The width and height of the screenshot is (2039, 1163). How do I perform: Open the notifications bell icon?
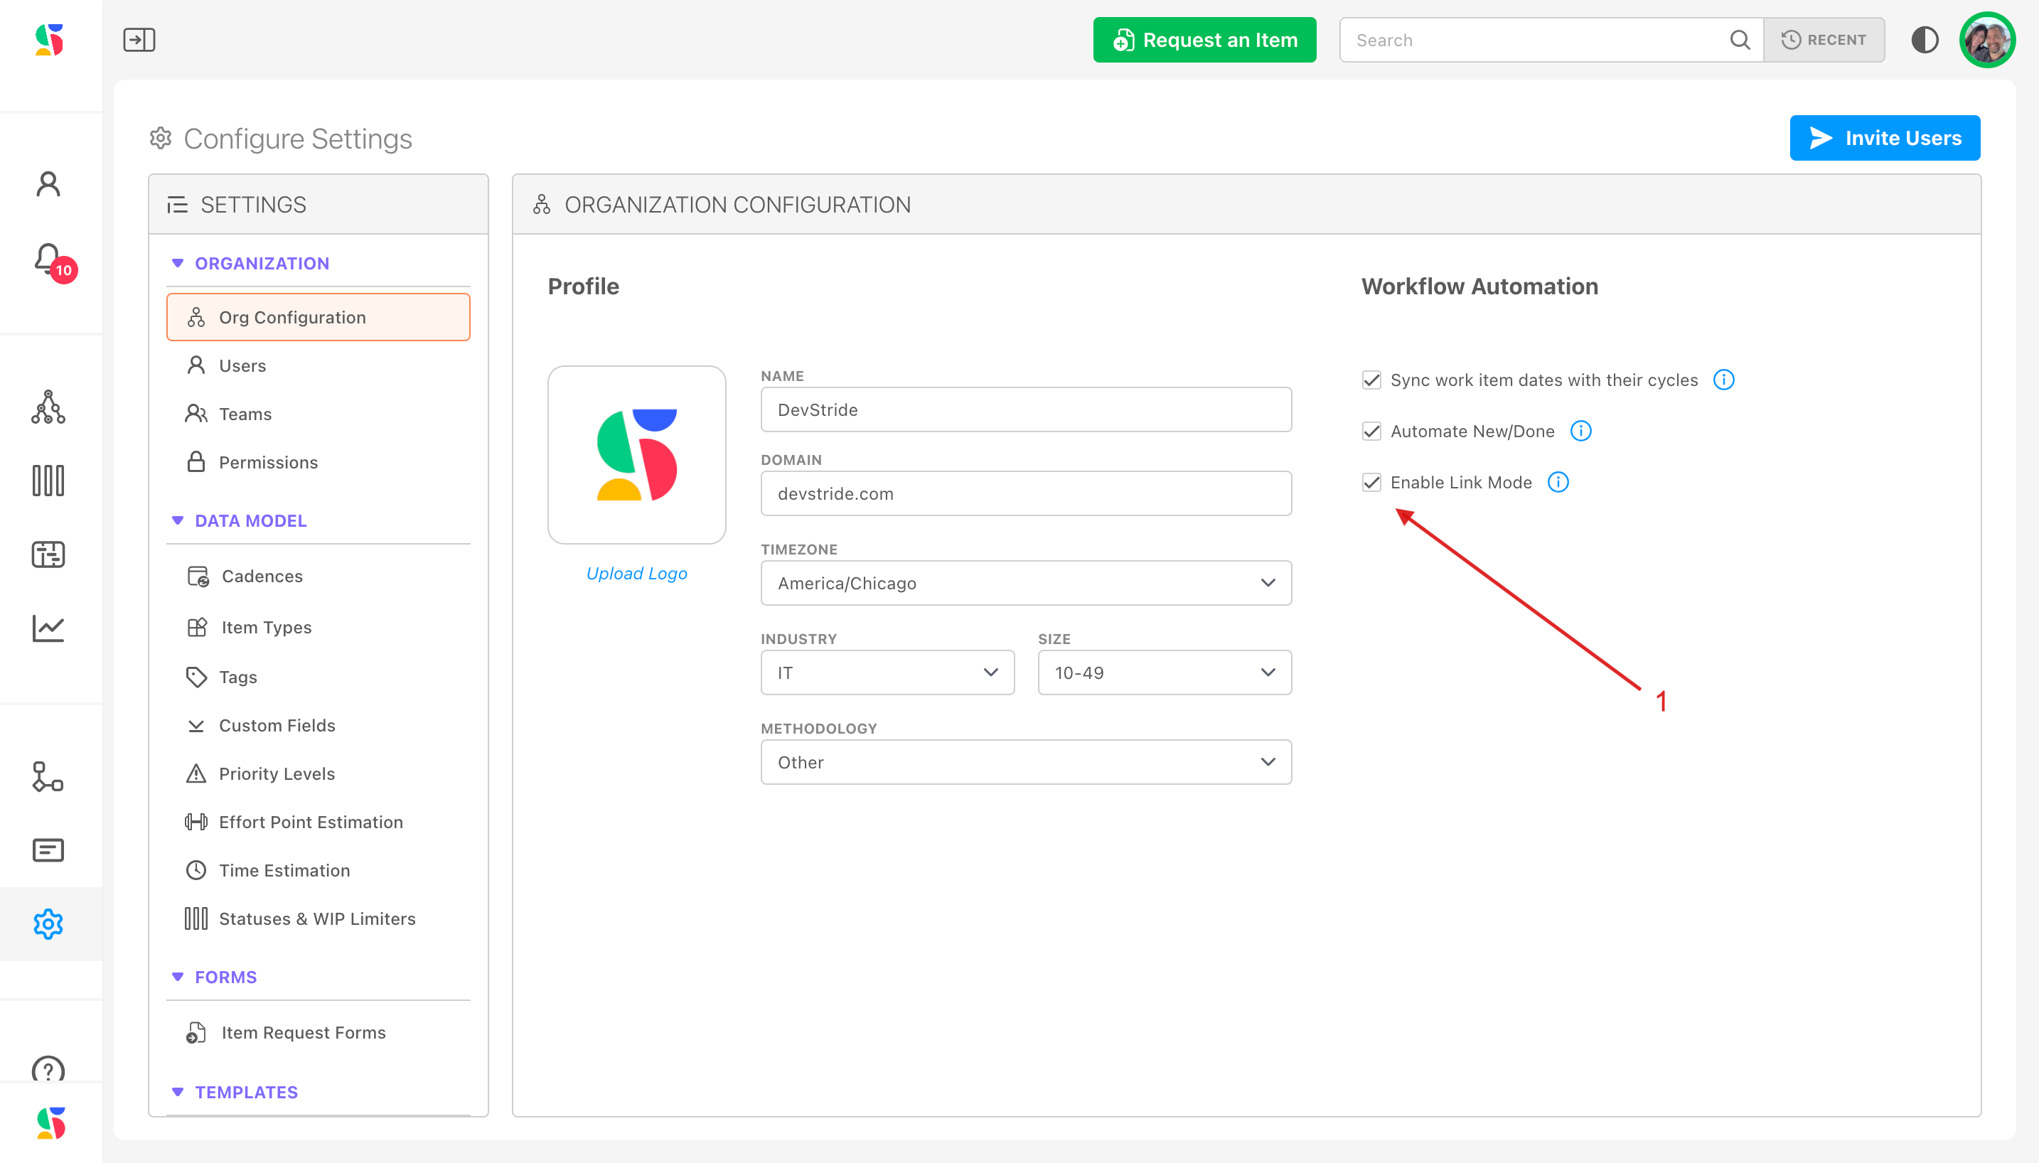(x=48, y=259)
